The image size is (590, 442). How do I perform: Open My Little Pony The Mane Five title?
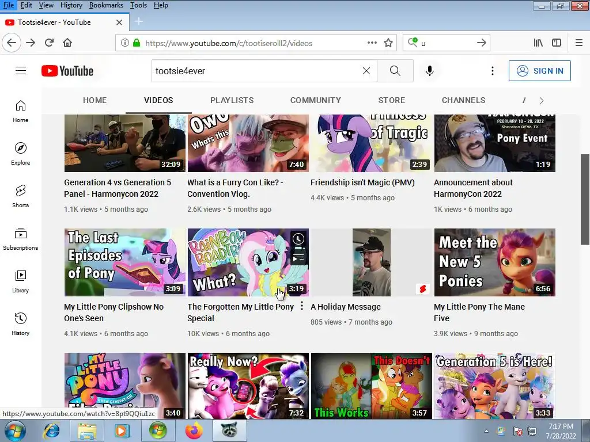[479, 313]
